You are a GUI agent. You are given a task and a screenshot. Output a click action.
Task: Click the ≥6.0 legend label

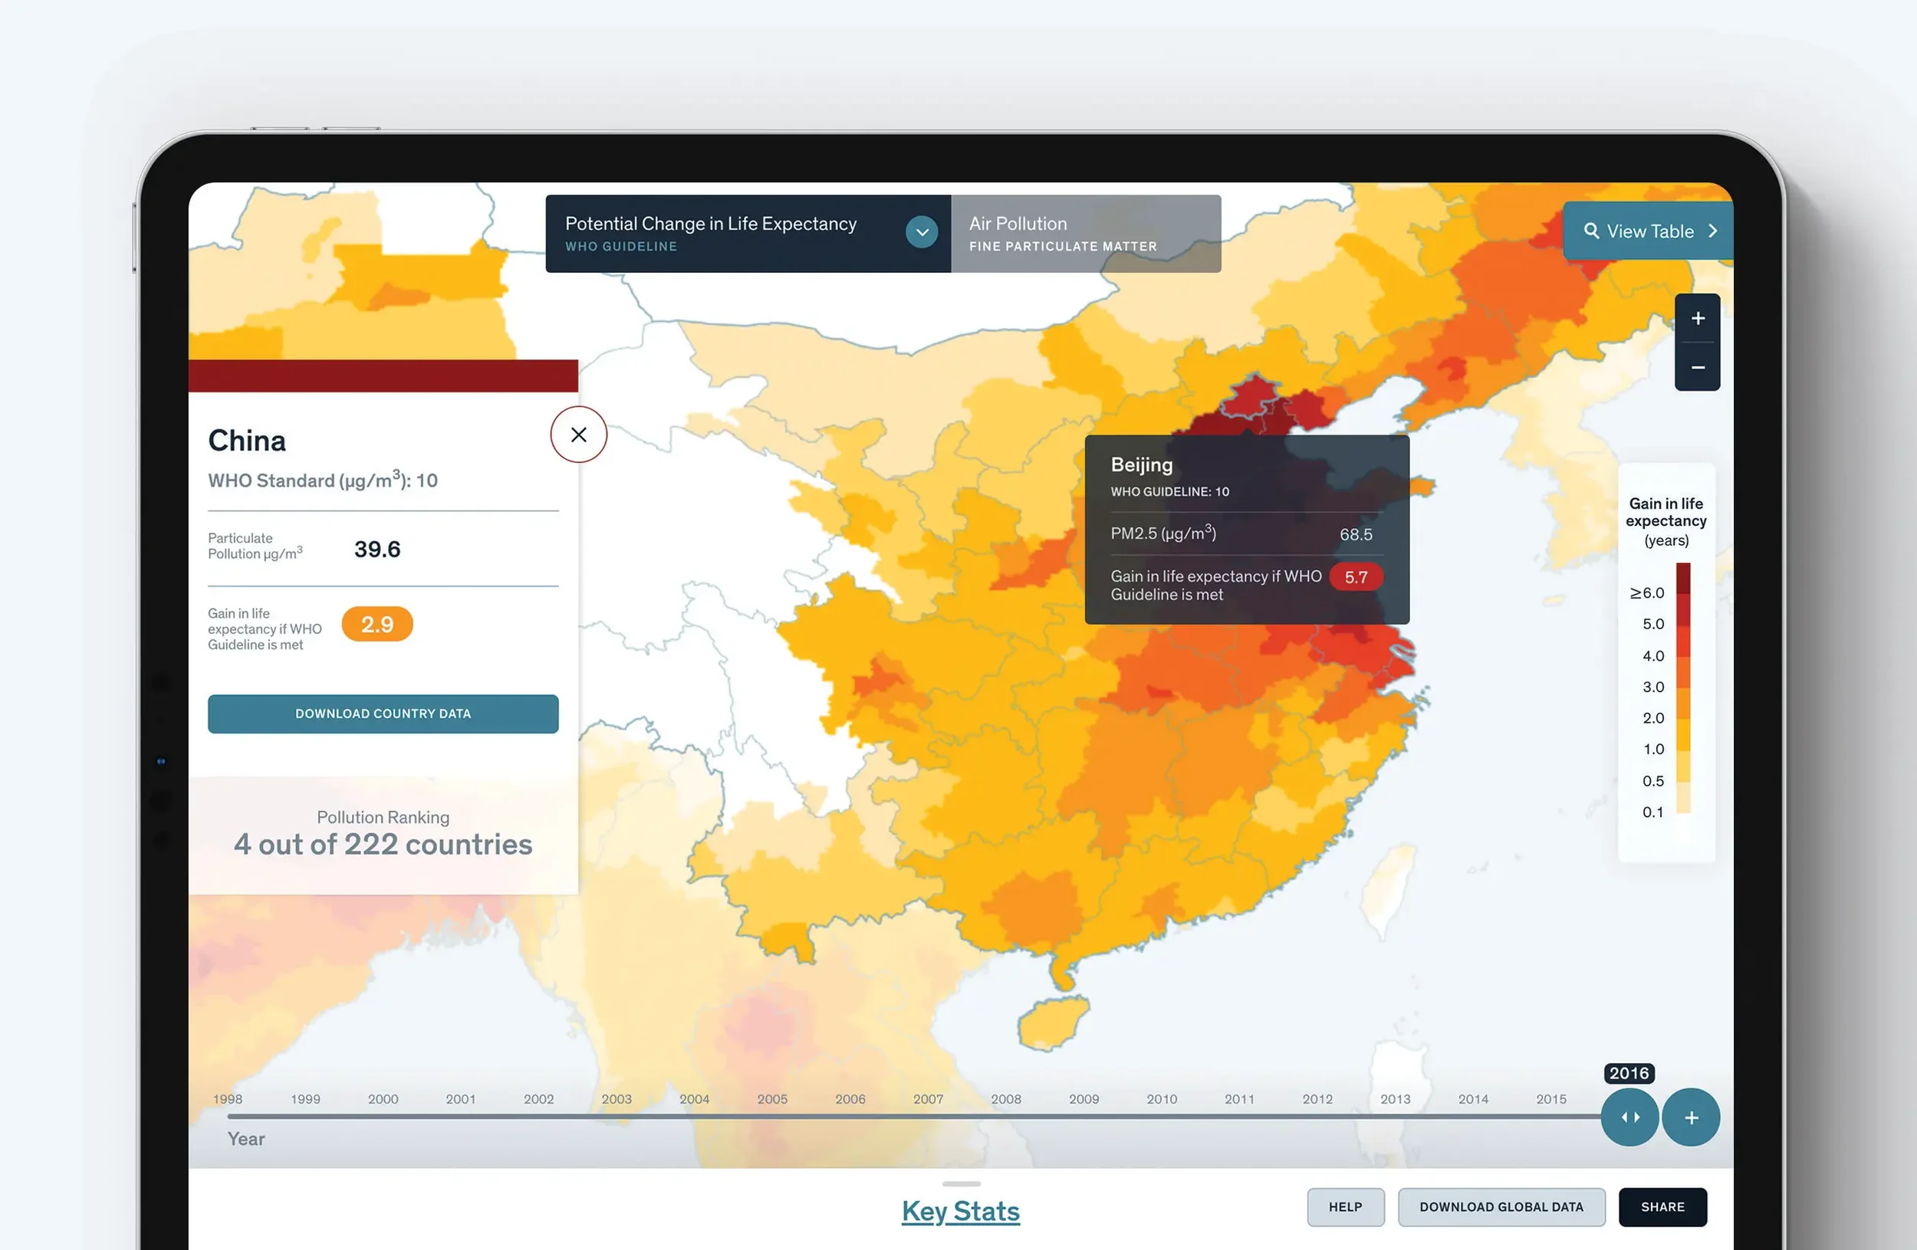(x=1646, y=593)
